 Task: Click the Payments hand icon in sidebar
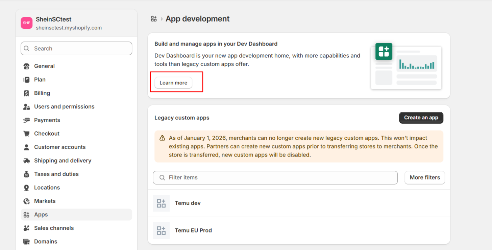(26, 120)
